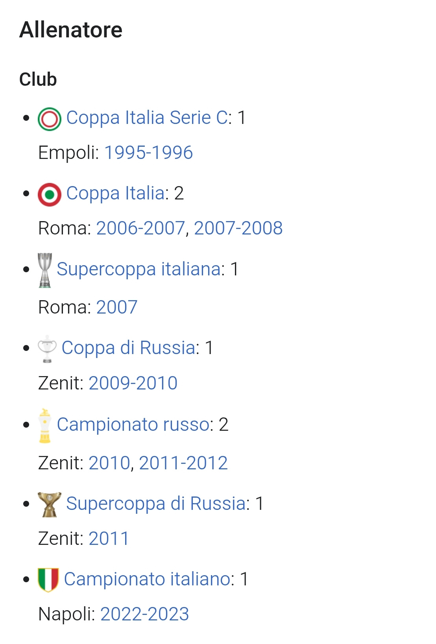
Task: Open Zenit 2011-2012 season link
Action: pyautogui.click(x=183, y=463)
